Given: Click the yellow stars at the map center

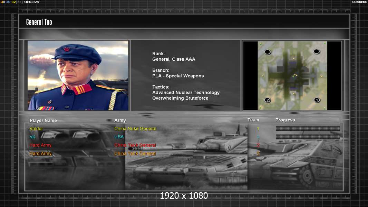Looking at the screenshot, I should [294, 75].
